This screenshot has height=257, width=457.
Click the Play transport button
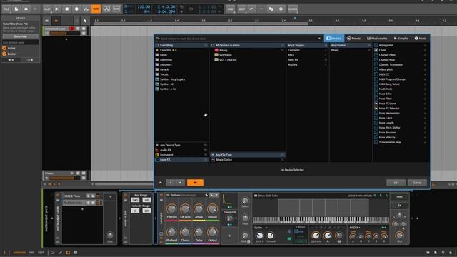point(57,9)
